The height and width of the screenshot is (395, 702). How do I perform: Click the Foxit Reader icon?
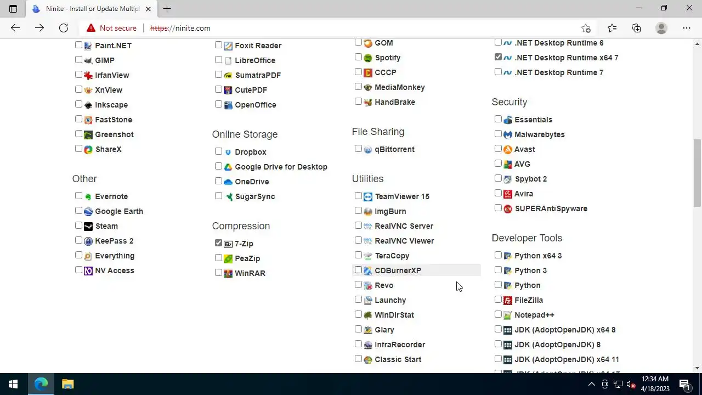point(228,46)
